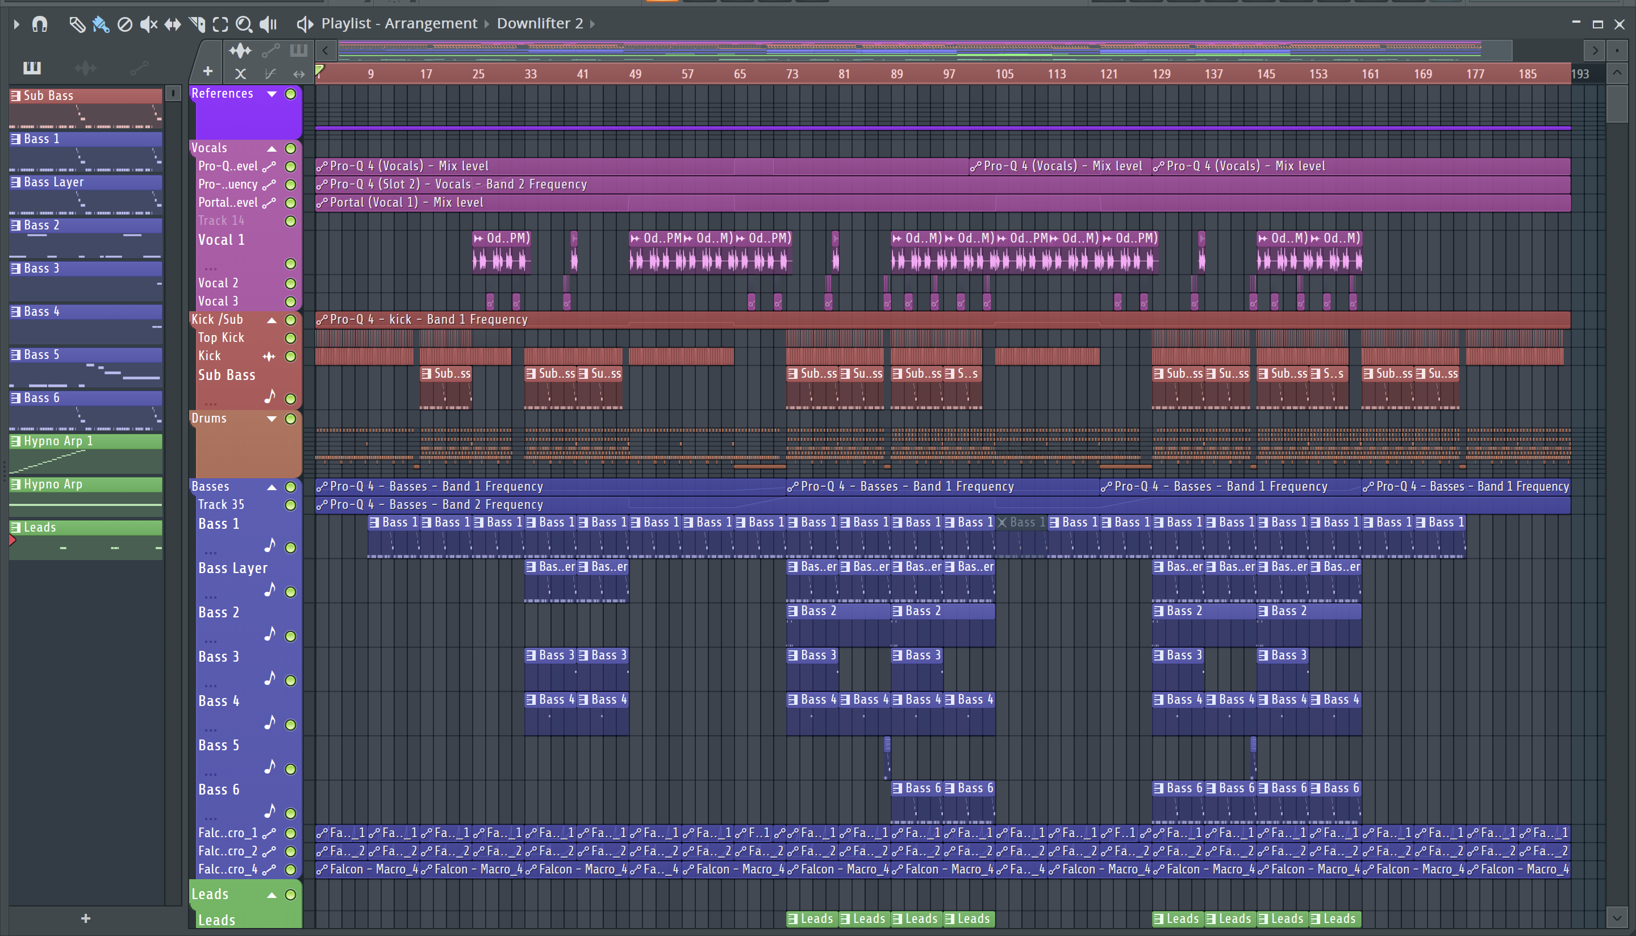
Task: Open the Downlifter 2 pattern menu
Action: [x=540, y=24]
